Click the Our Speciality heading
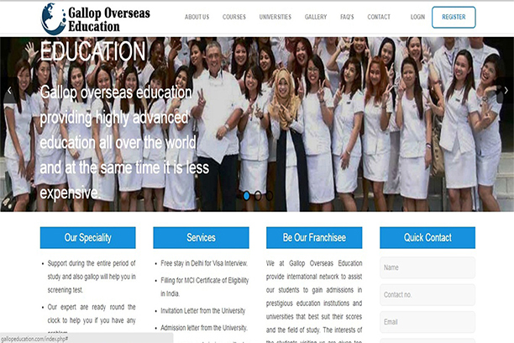The width and height of the screenshot is (514, 343). click(x=87, y=238)
